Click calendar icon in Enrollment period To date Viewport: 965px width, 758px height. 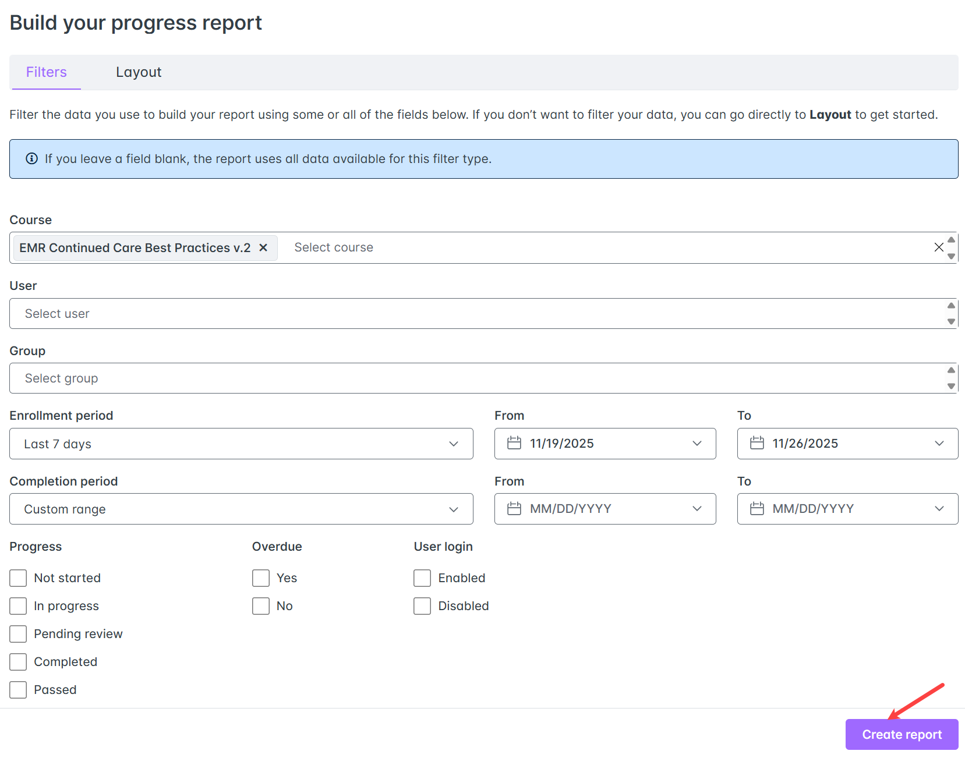point(757,444)
